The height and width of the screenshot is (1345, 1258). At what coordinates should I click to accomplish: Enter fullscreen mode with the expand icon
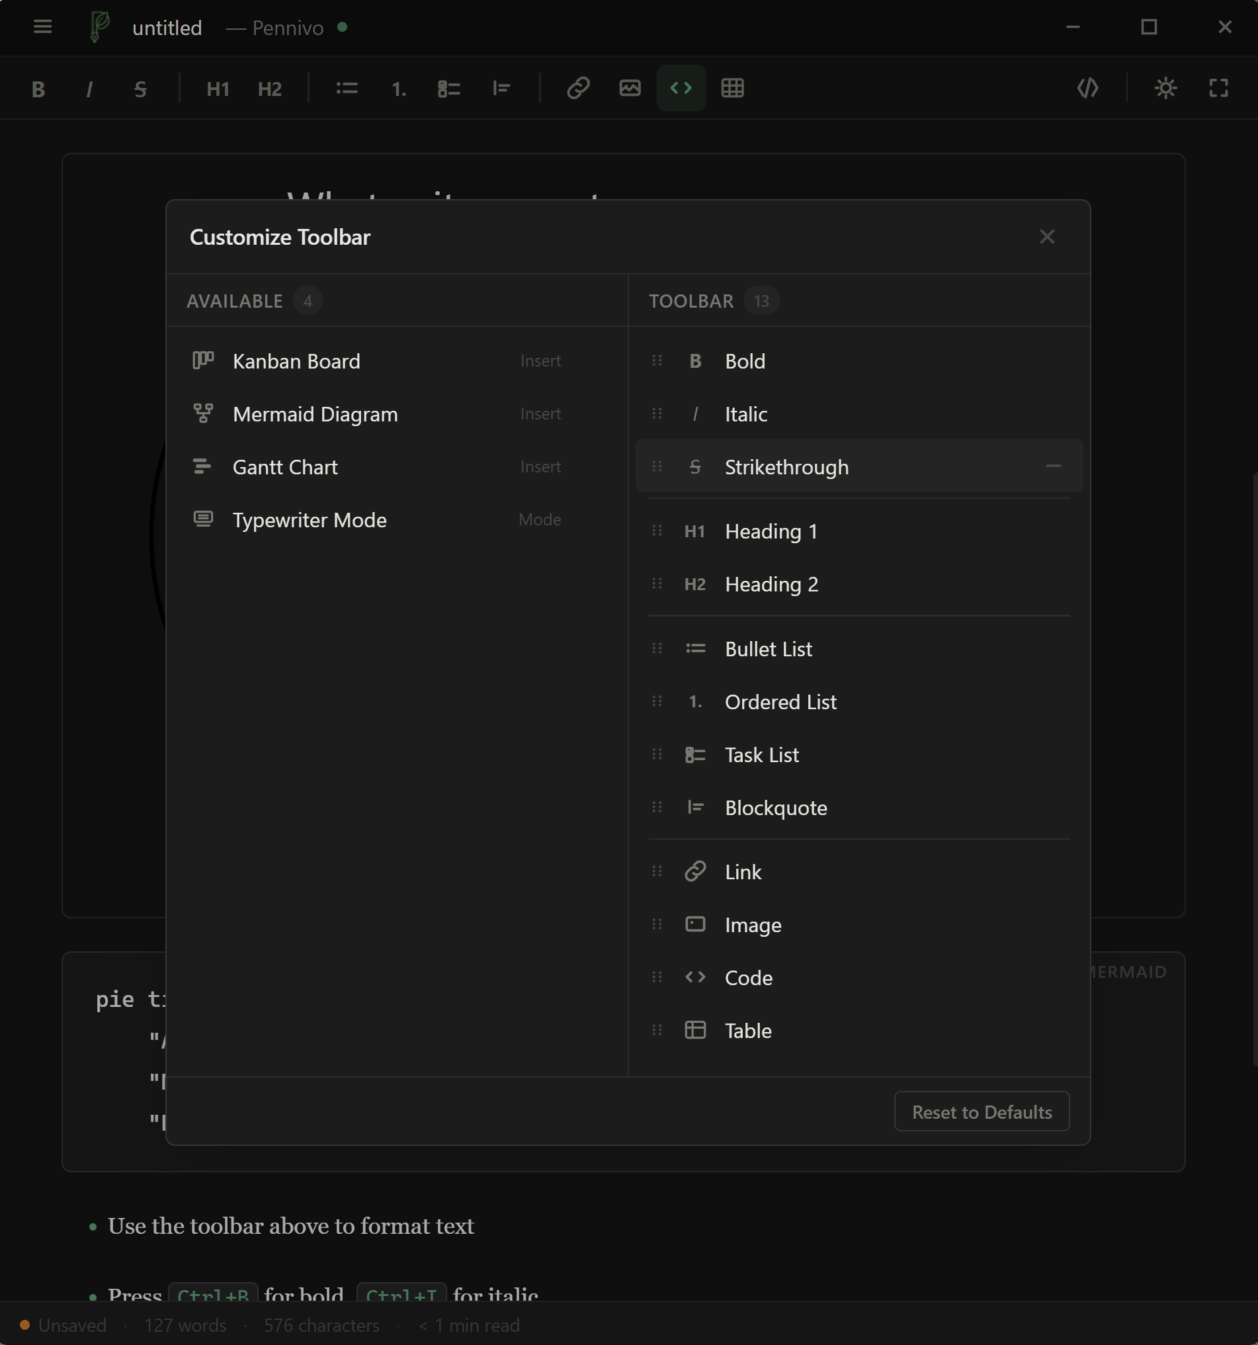1218,88
